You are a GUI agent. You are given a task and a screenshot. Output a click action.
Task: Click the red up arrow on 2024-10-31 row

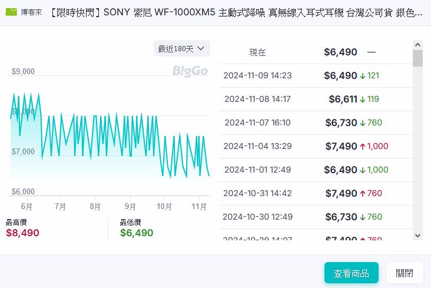[363, 193]
